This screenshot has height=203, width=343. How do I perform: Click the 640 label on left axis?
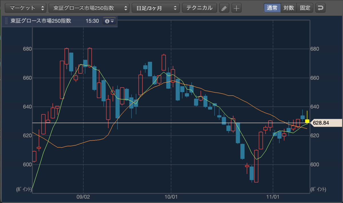(x=27, y=107)
